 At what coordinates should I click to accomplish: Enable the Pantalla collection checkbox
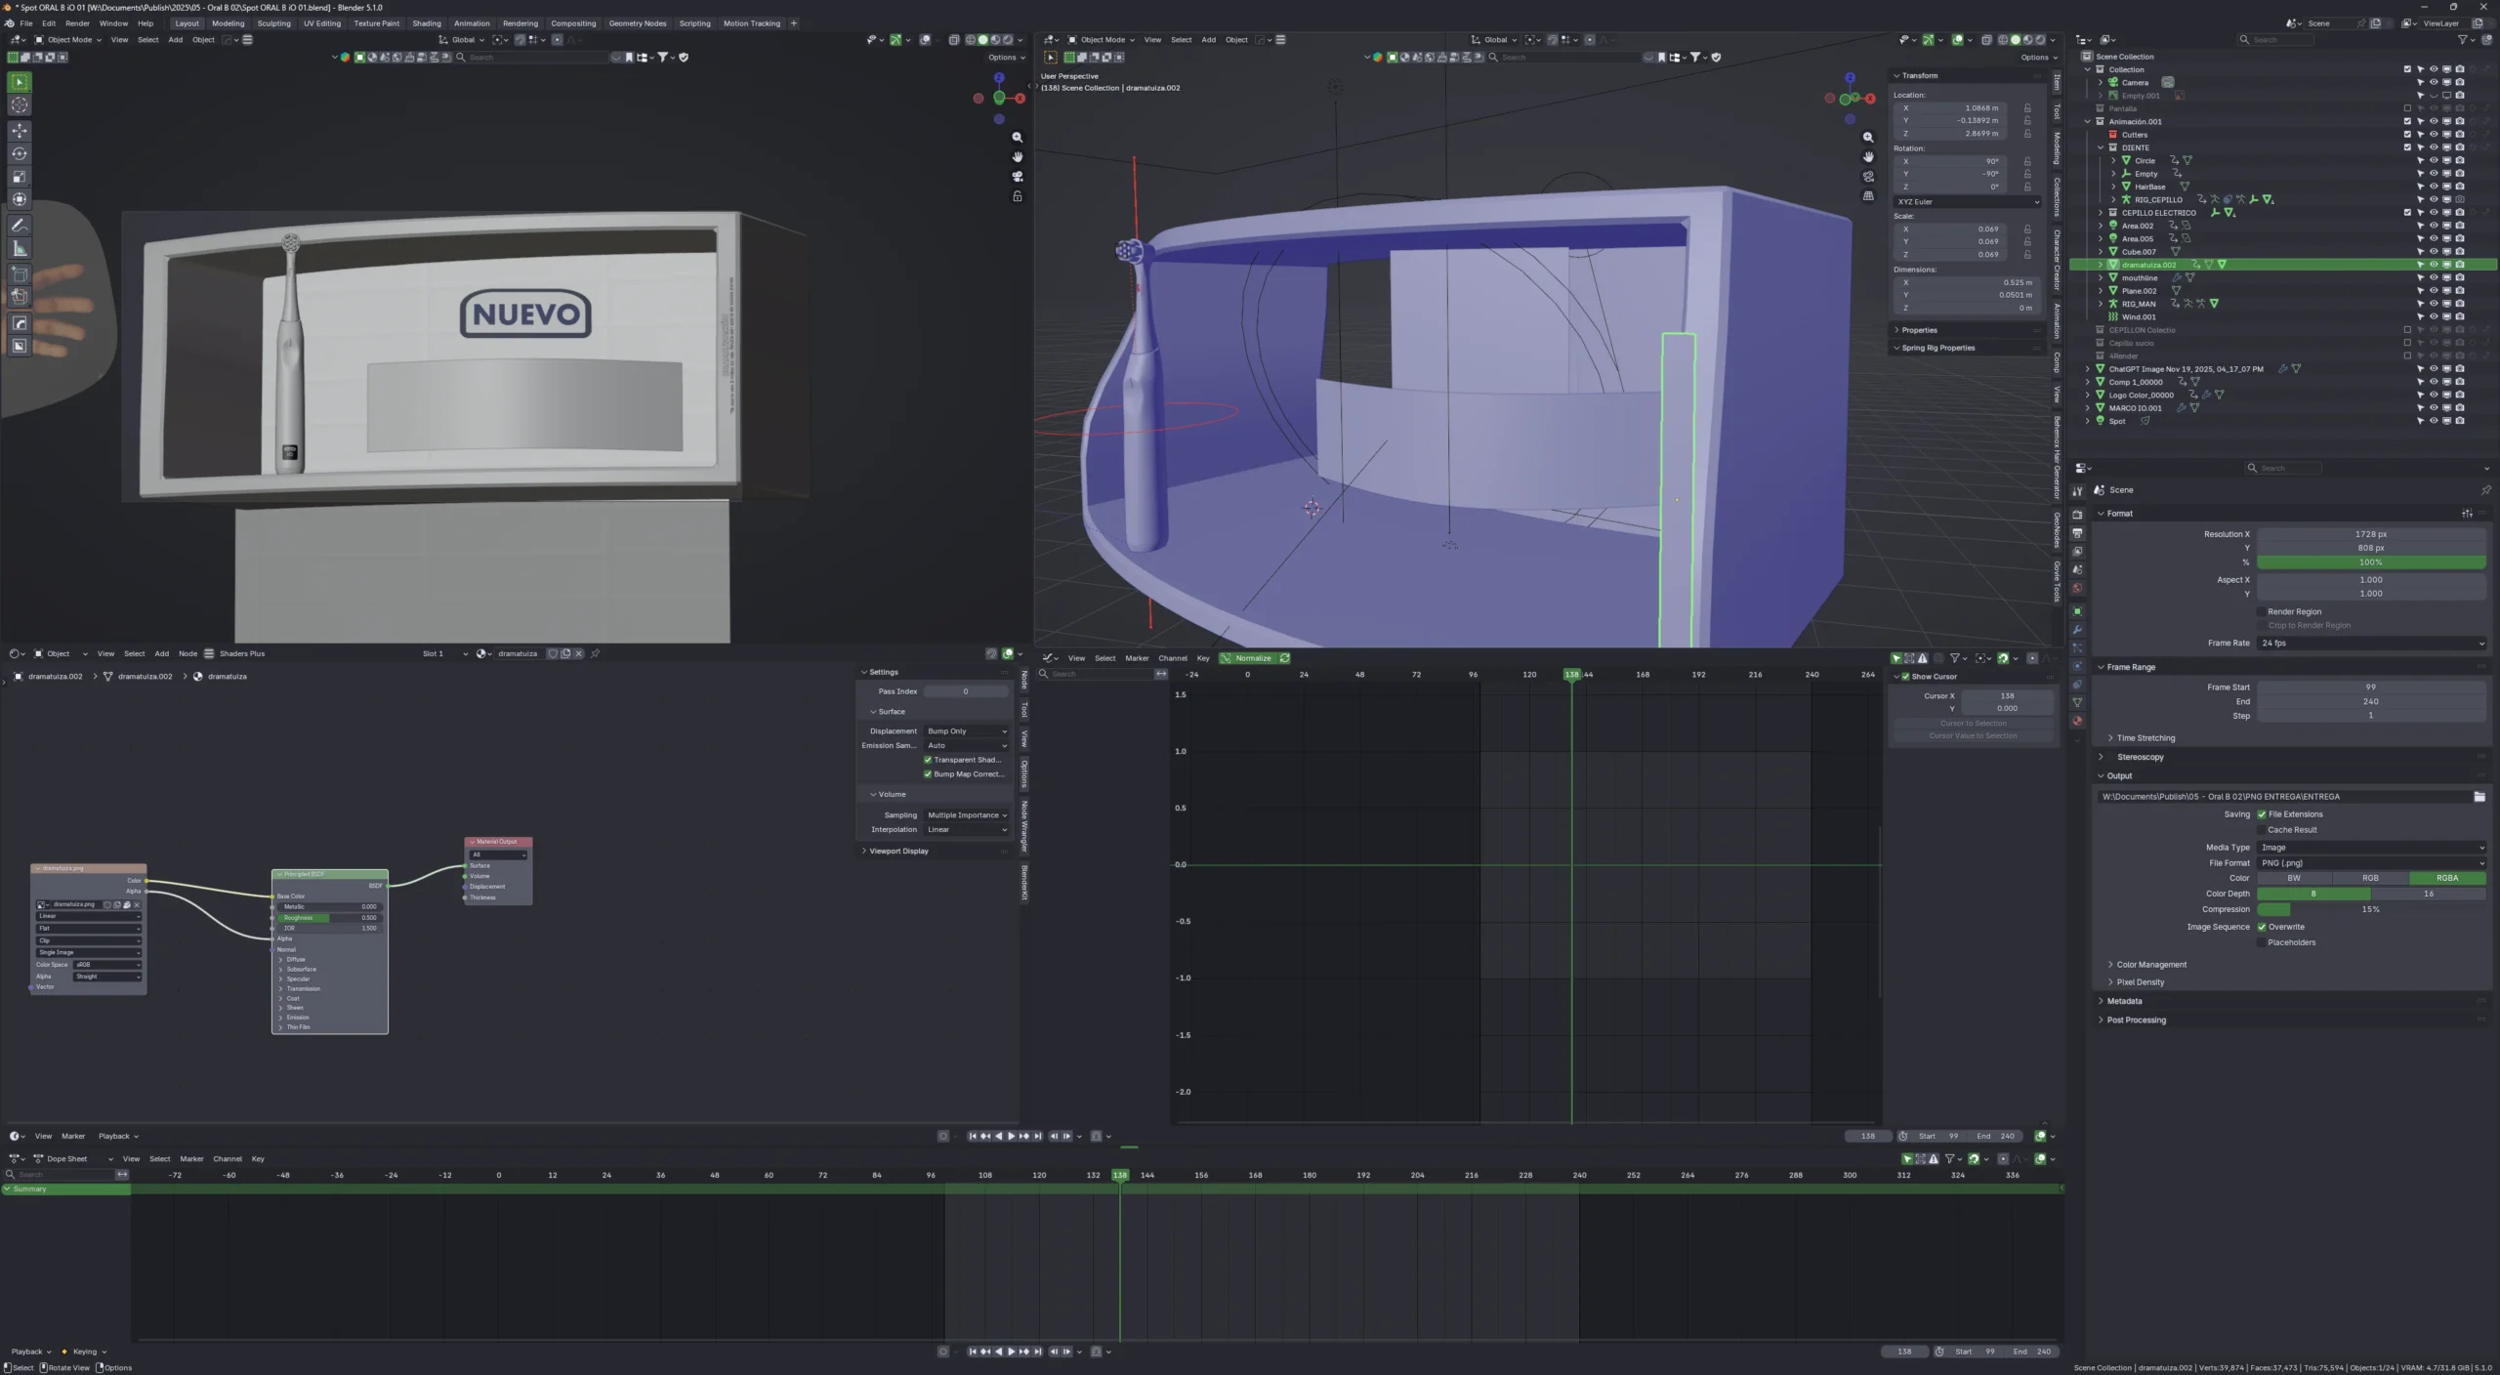2407,109
